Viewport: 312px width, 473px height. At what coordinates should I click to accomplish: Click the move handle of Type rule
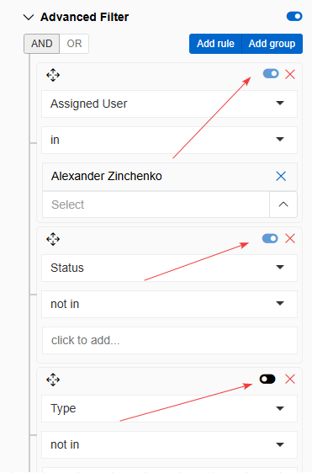(53, 380)
